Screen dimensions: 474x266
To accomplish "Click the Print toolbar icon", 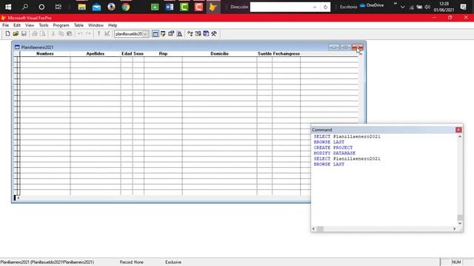I will 35,34.
